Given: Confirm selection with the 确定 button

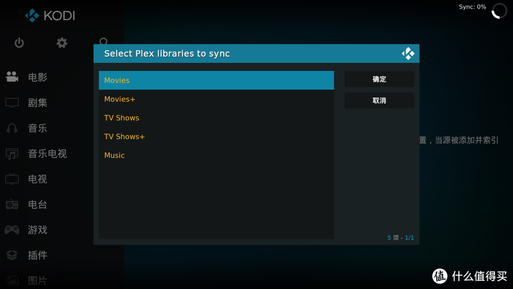Looking at the screenshot, I should pos(379,79).
